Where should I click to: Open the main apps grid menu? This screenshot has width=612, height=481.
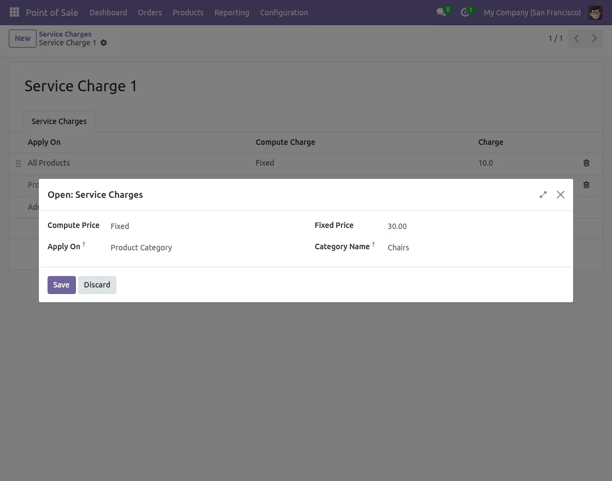click(14, 13)
